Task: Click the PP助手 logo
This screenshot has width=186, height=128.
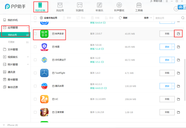Action: (15, 6)
